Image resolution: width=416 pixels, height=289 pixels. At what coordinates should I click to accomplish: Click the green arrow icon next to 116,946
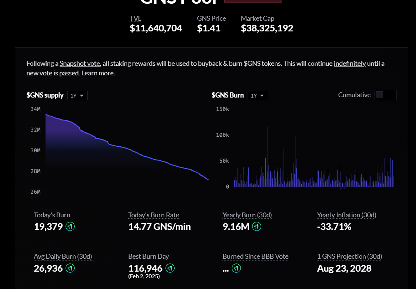pyautogui.click(x=170, y=268)
